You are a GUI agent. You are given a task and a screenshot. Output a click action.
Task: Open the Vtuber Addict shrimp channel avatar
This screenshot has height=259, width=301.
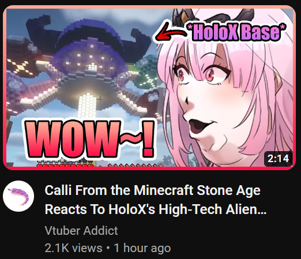tap(18, 196)
